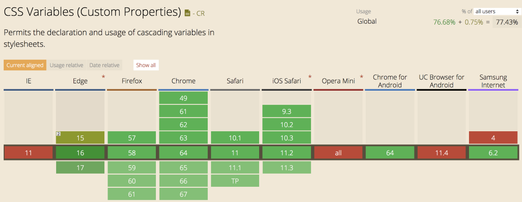Click the red asterisk next to Edge
Image resolution: width=522 pixels, height=202 pixels.
click(103, 77)
